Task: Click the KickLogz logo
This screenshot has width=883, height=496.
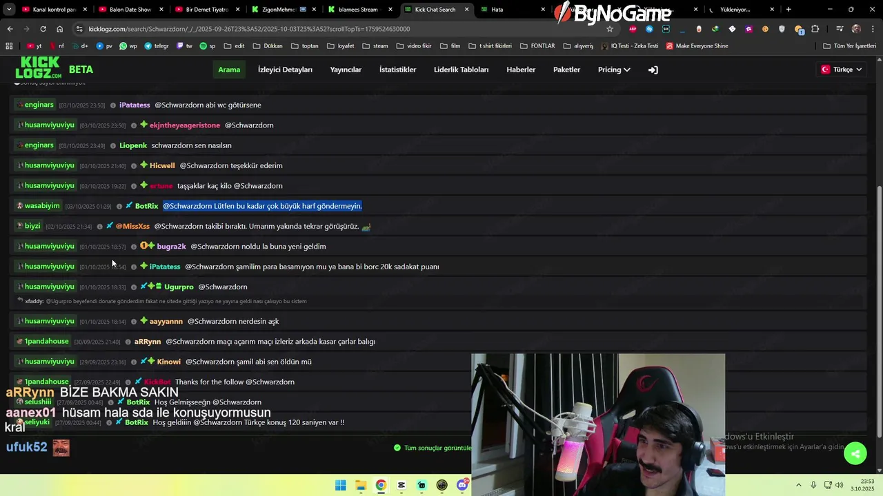Action: click(39, 69)
